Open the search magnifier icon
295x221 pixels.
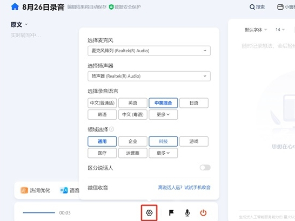click(x=252, y=7)
